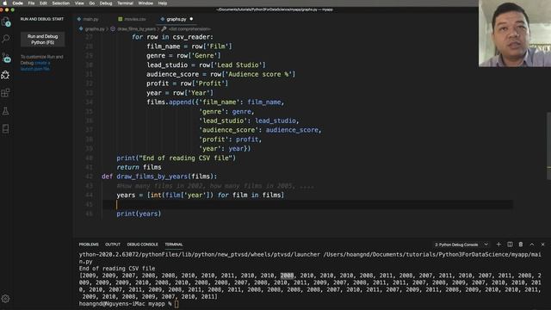Click unsaved dot on graphs.py tab
Viewport: 551px width, 310px height.
point(191,19)
